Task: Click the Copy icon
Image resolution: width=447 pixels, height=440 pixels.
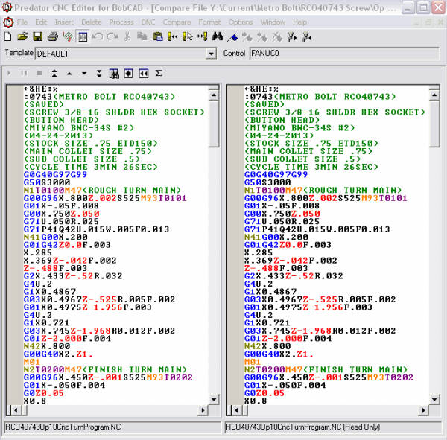Action: point(142,36)
